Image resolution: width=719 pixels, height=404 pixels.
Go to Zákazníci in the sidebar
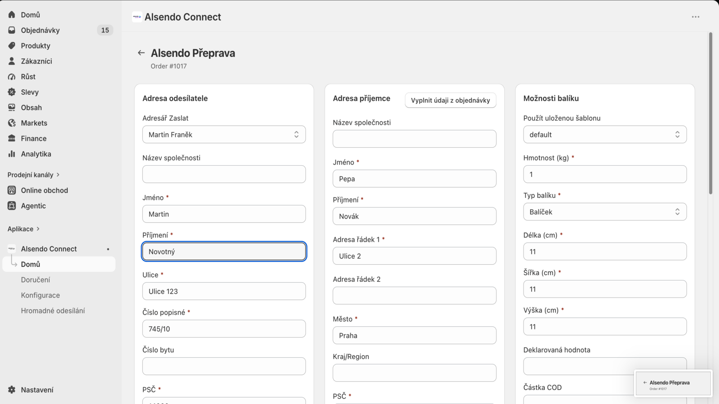point(36,61)
